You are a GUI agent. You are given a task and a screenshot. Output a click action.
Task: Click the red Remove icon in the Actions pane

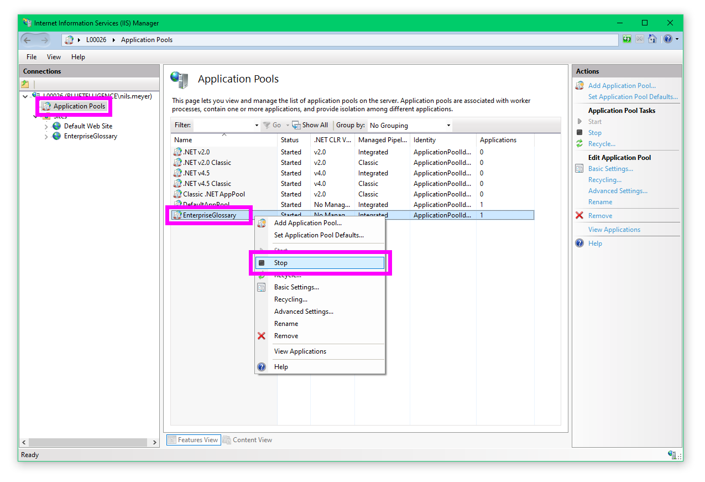click(x=579, y=216)
